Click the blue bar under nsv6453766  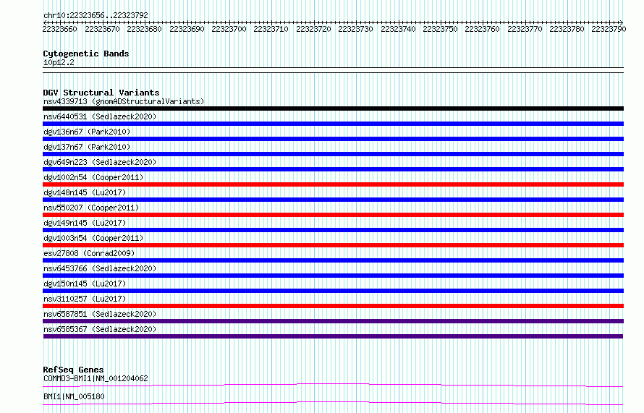click(333, 276)
